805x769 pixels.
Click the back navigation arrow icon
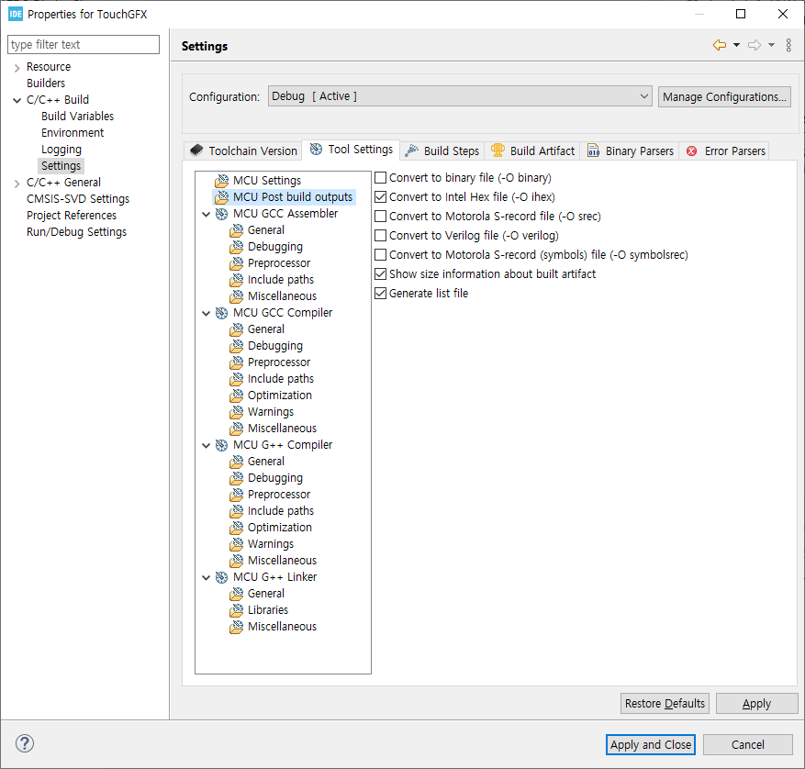[x=720, y=45]
